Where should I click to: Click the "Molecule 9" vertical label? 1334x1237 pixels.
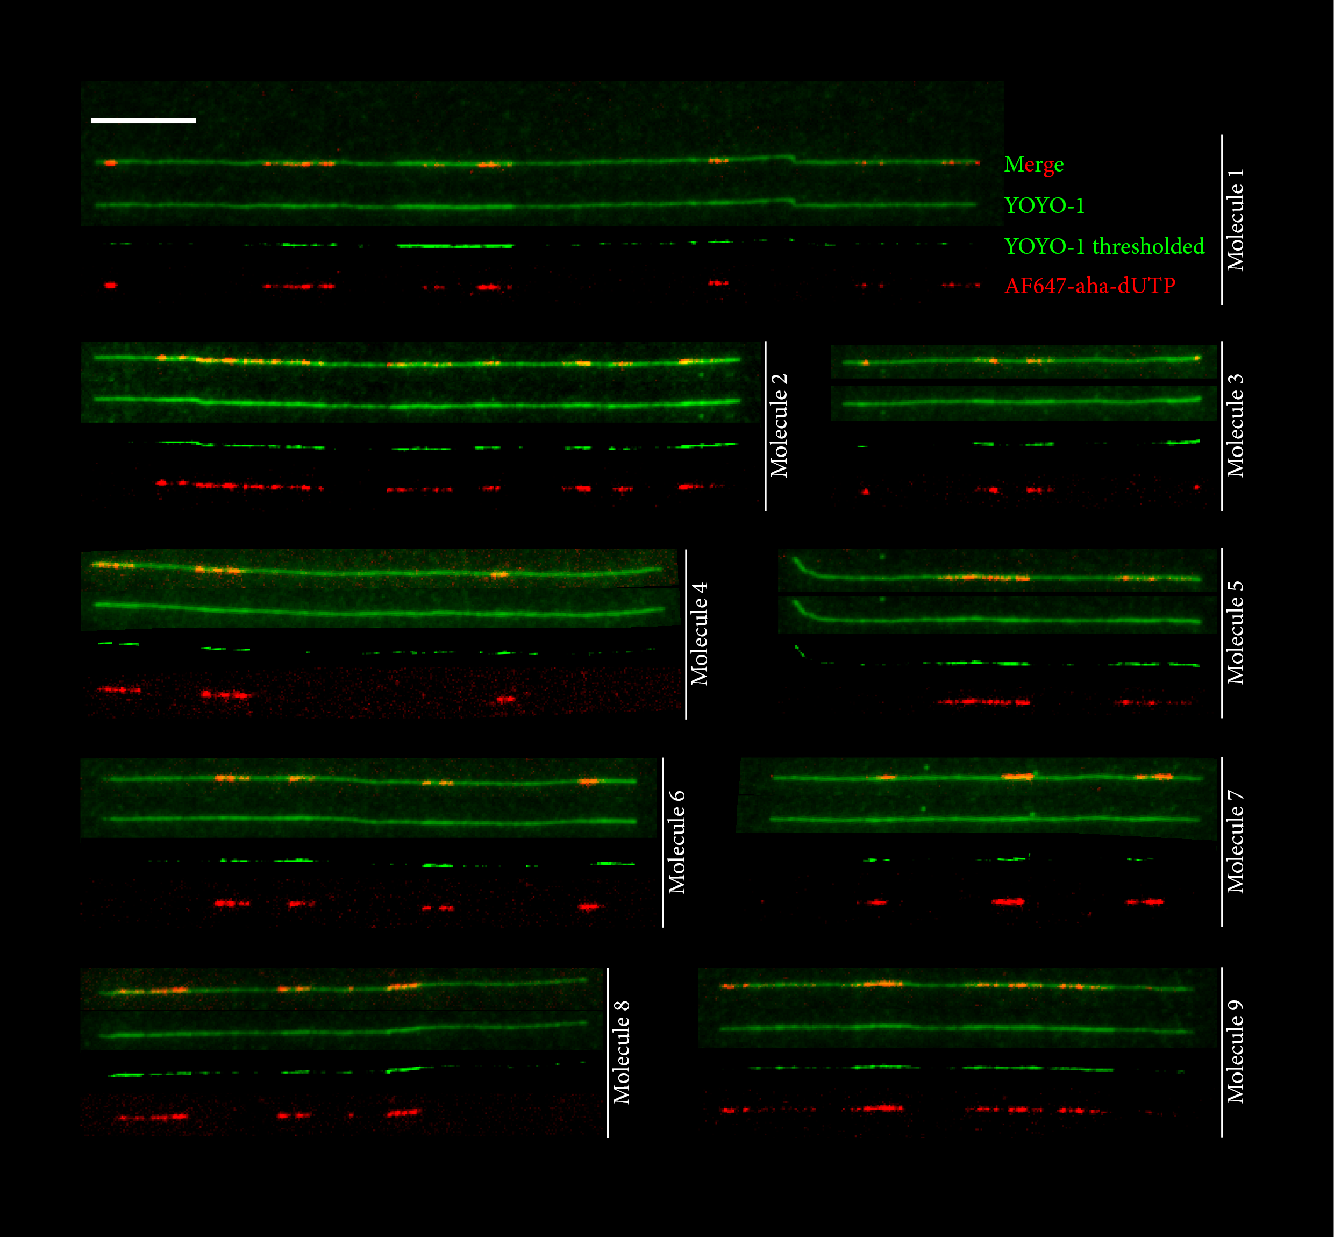[x=1235, y=1051]
